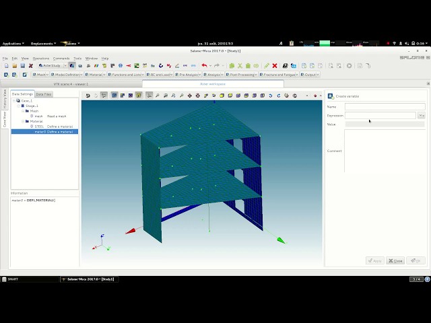Click into the Comment text area
This screenshot has width=431, height=323.
coord(385,151)
